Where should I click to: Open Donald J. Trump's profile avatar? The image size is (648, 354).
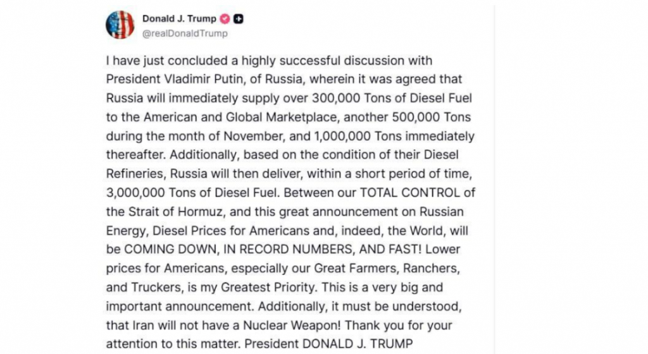point(120,25)
